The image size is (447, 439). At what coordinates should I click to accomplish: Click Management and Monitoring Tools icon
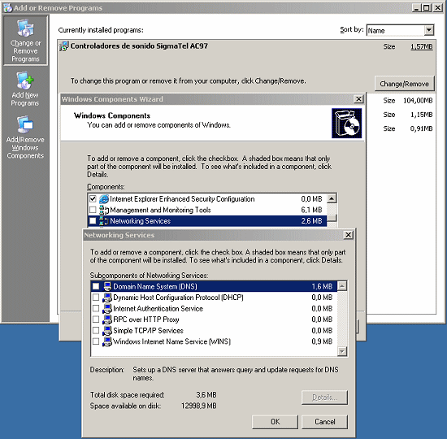(104, 210)
